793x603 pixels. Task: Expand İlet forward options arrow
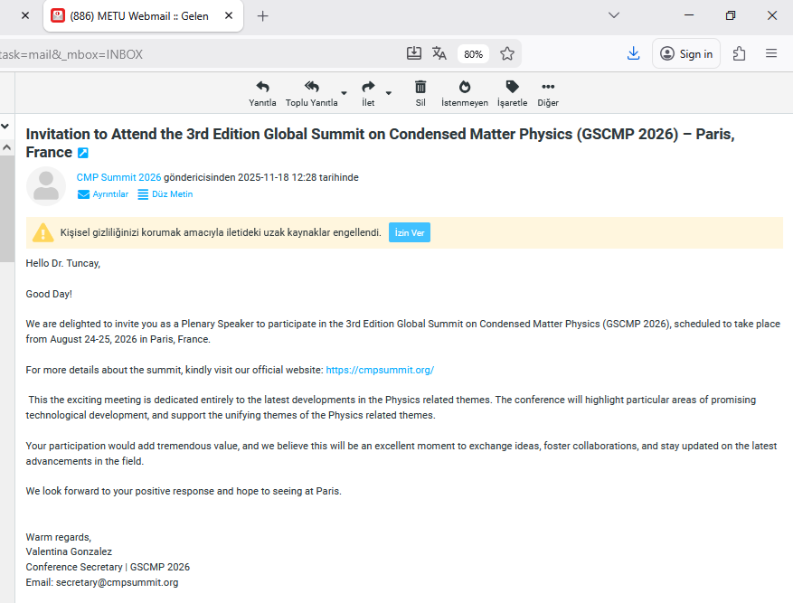[389, 92]
